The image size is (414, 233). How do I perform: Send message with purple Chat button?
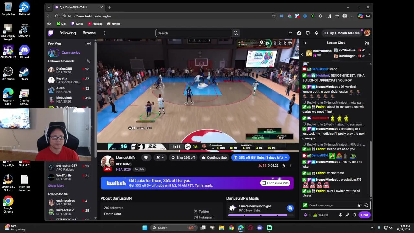coord(365,215)
